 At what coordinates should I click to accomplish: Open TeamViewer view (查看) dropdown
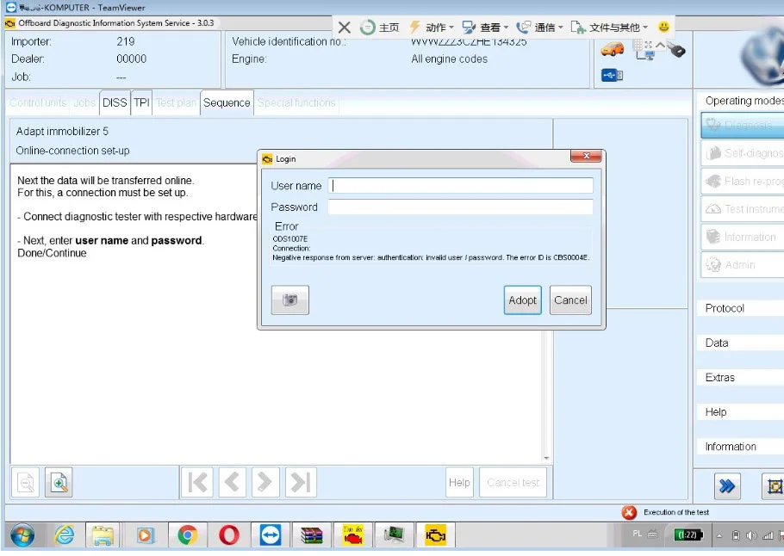click(x=485, y=28)
